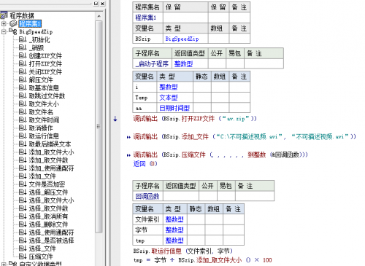Expand the 自定义数据类型 tree node
Image resolution: width=365 pixels, height=266 pixels.
click(4, 264)
